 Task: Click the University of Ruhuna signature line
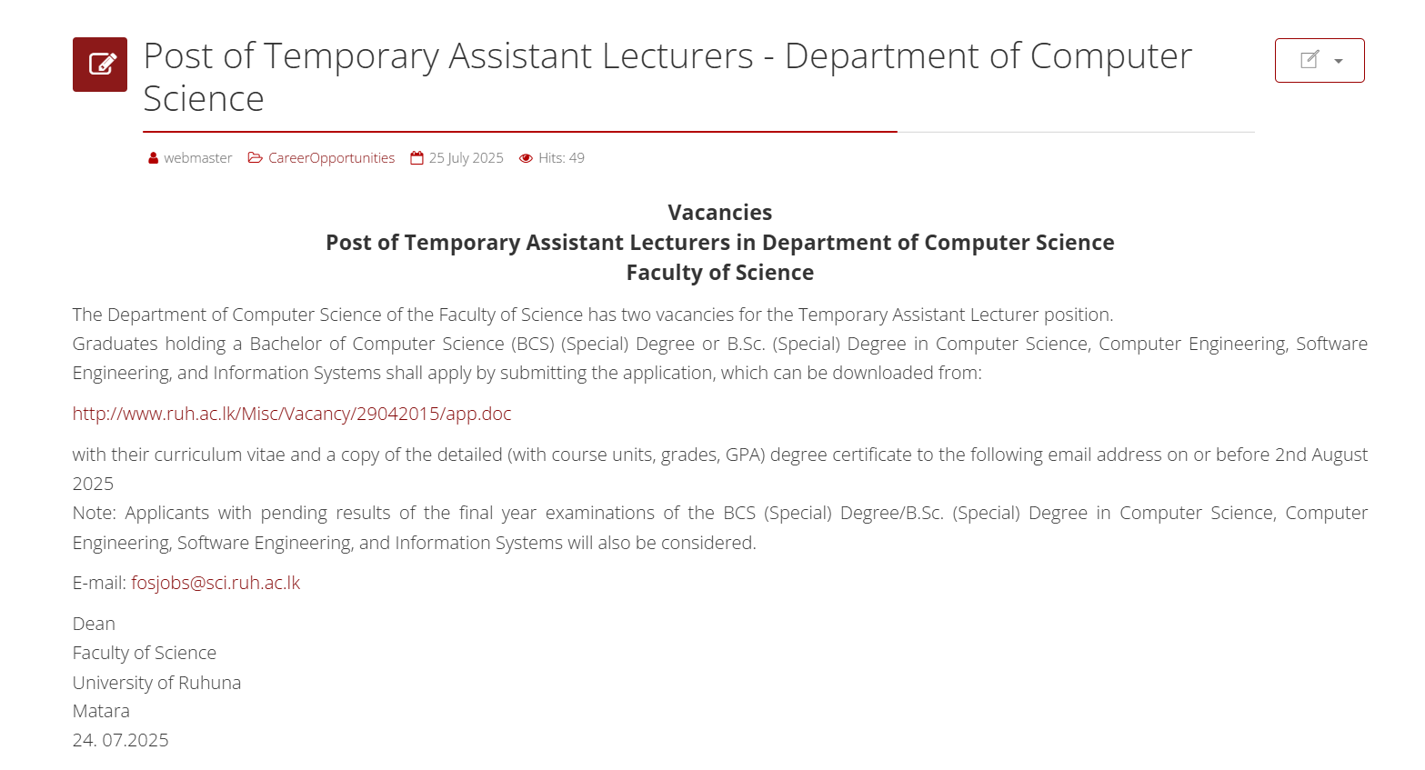156,683
